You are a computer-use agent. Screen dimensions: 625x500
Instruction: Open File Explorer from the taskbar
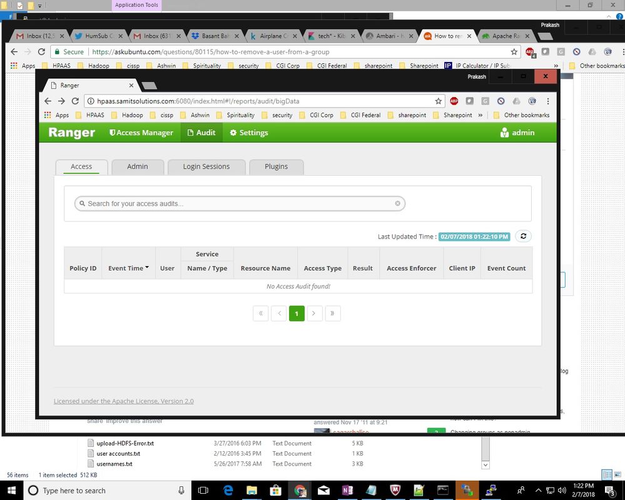[252, 490]
